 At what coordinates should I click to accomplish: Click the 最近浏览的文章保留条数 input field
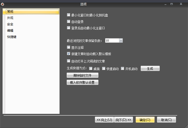pyautogui.click(x=112, y=40)
